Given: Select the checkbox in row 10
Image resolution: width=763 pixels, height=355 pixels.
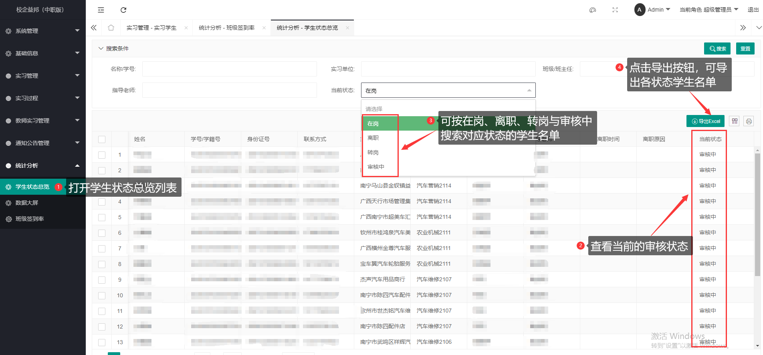Looking at the screenshot, I should coord(102,295).
